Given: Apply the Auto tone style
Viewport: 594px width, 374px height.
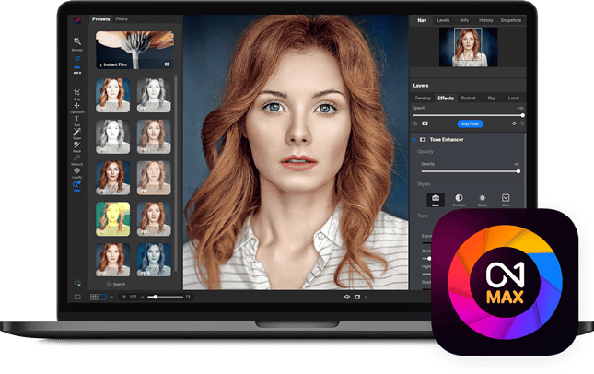Looking at the screenshot, I should pos(436,200).
